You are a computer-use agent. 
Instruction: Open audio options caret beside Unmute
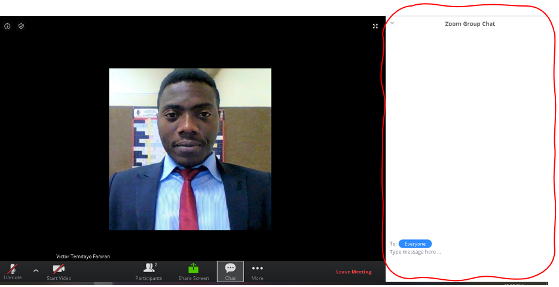click(x=36, y=270)
